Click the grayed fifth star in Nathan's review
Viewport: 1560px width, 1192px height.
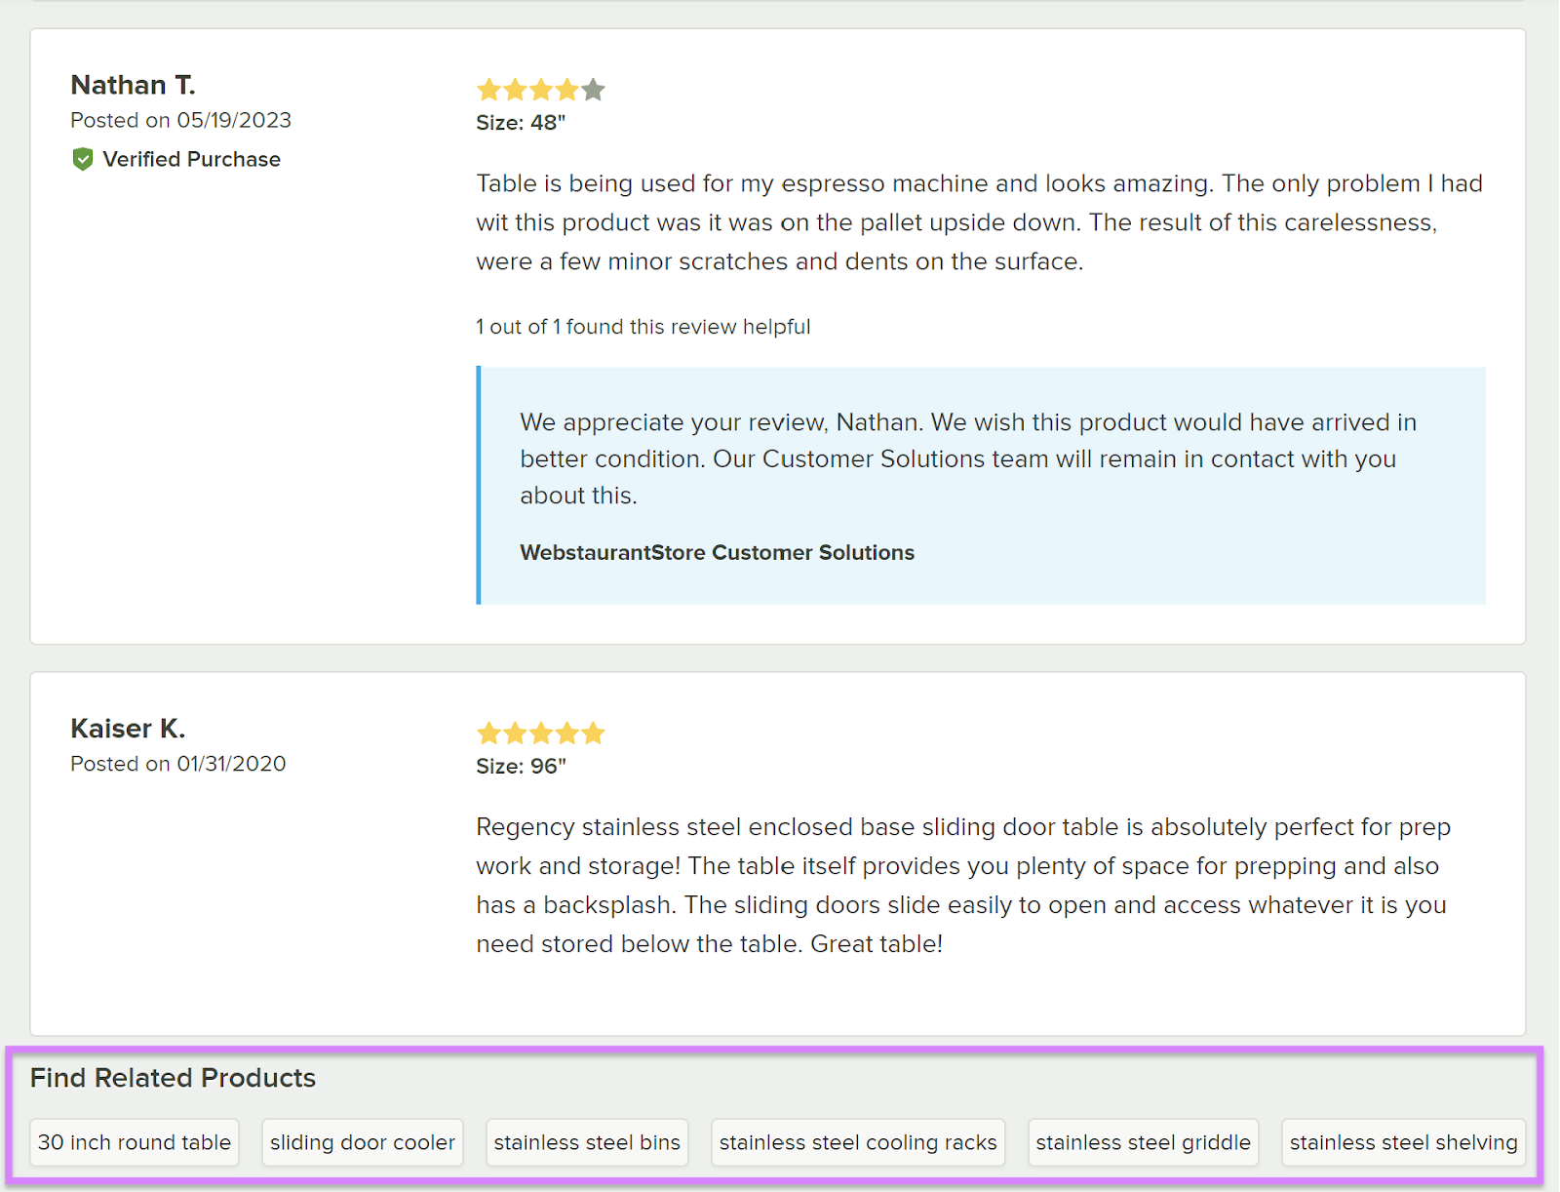[594, 89]
